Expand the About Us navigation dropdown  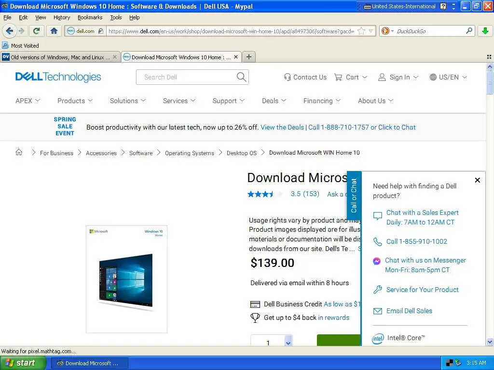tap(375, 101)
